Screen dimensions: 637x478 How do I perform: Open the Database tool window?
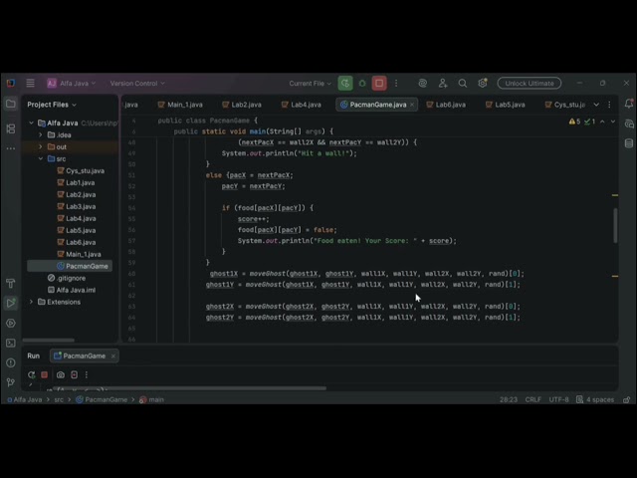click(x=629, y=143)
